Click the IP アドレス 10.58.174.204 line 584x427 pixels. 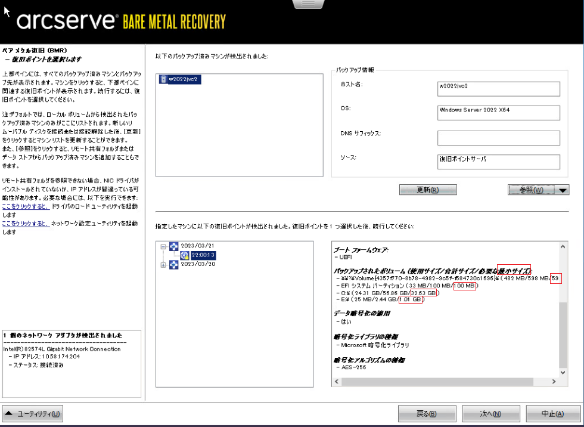[44, 357]
